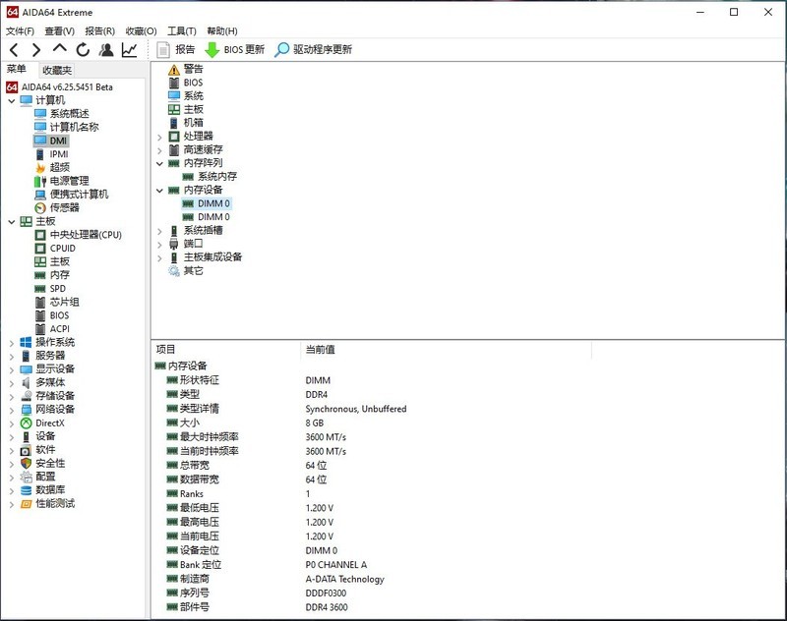Viewport: 787px width, 621px height.
Task: Click the 软件 software icon item
Action: click(37, 450)
